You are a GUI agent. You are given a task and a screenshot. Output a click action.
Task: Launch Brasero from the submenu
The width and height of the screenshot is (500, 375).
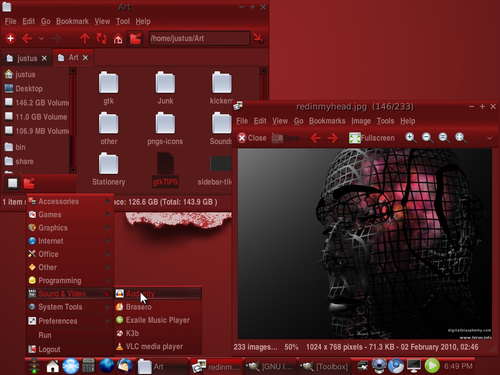[x=158, y=307]
